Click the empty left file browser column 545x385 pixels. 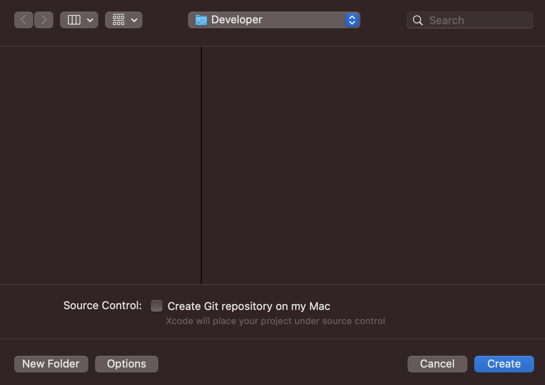coord(100,165)
